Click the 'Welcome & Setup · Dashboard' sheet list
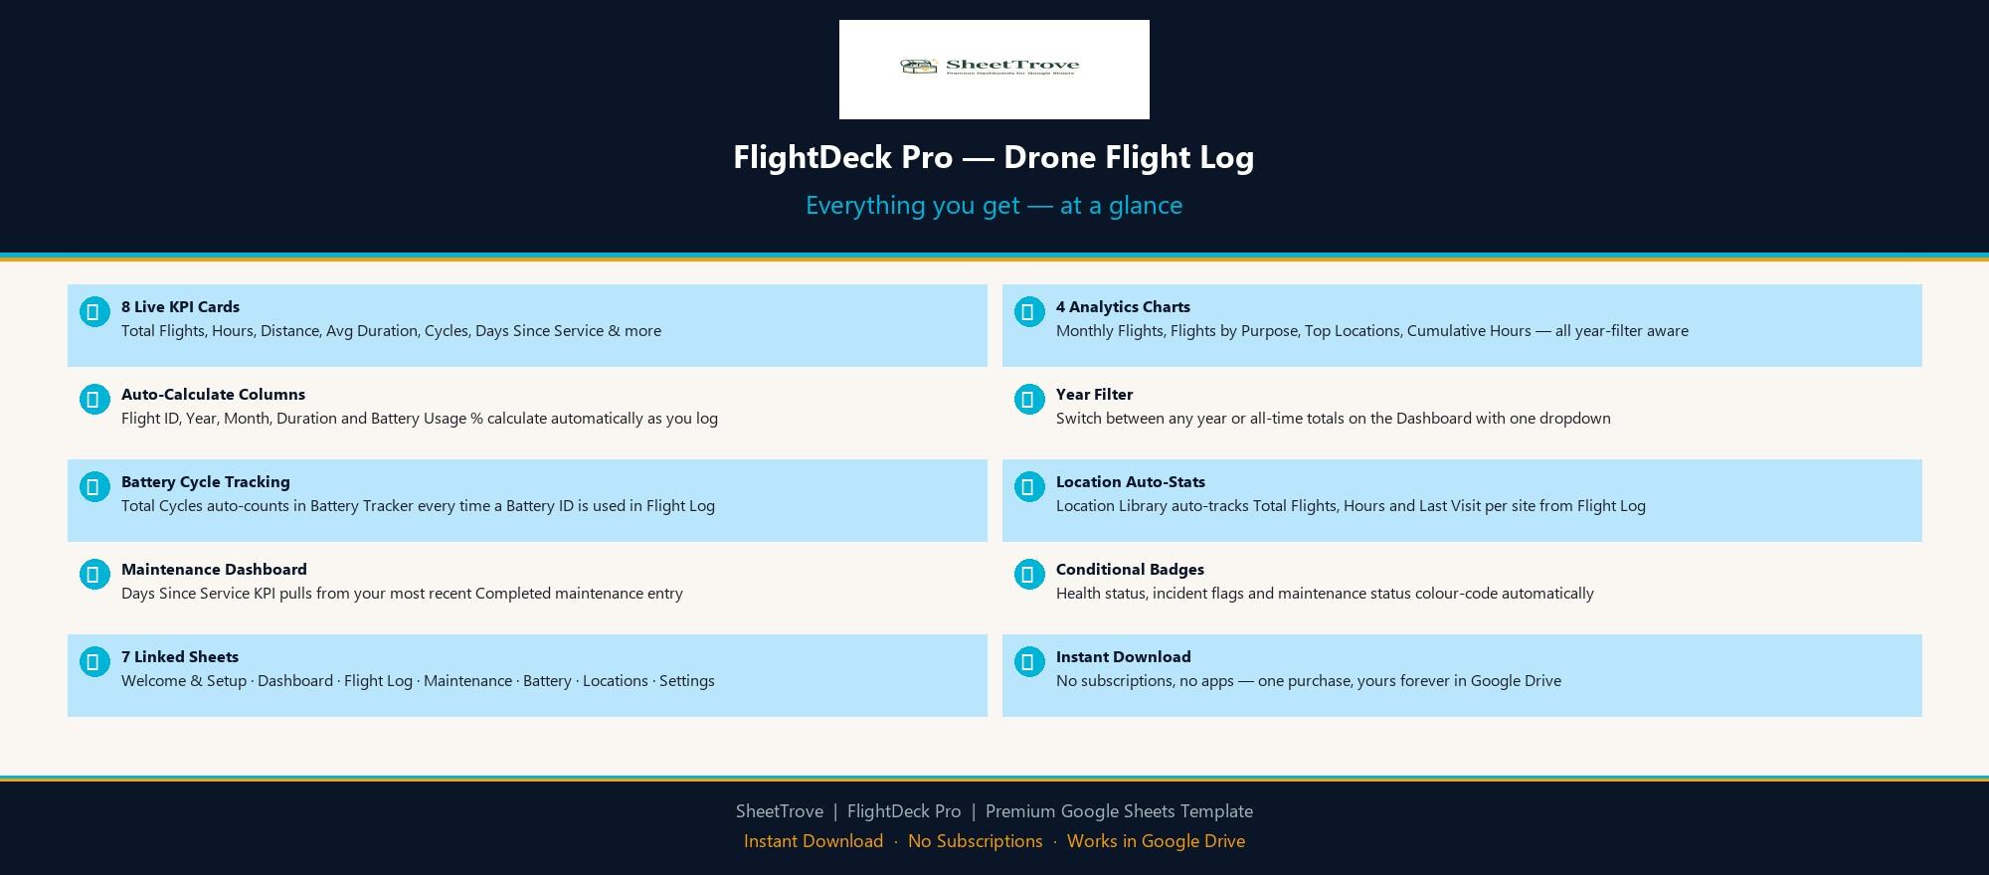The width and height of the screenshot is (1989, 875). point(418,680)
